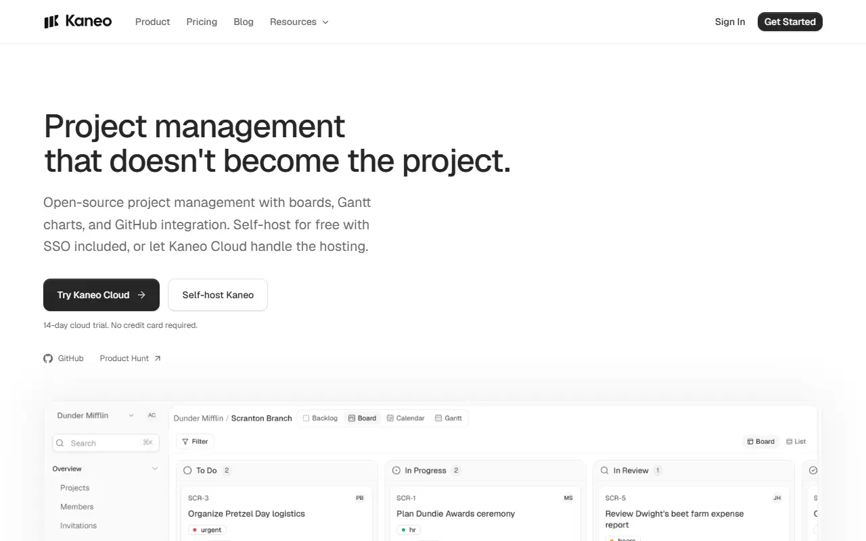Click the In Review magnifier icon
866x541 pixels.
coord(604,470)
